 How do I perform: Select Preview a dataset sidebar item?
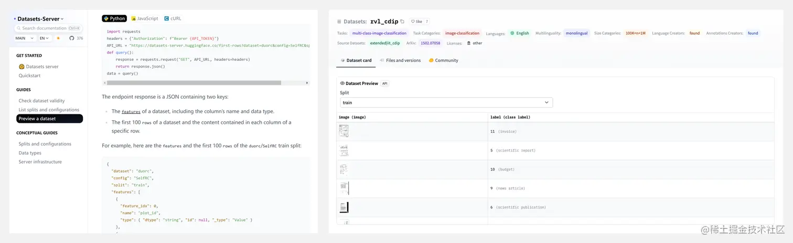[x=49, y=119]
